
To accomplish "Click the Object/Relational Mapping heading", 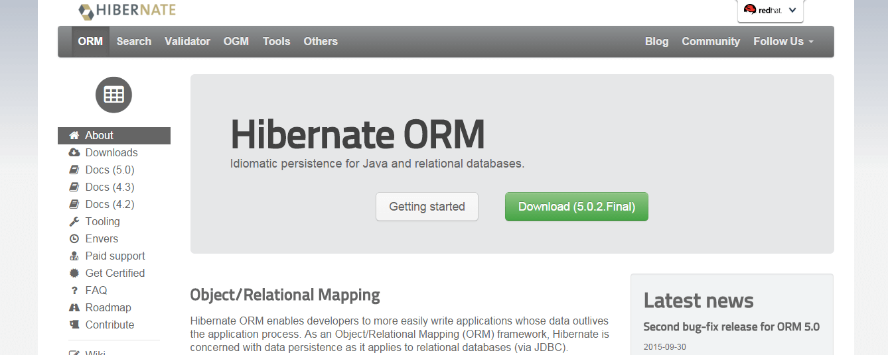I will tap(285, 295).
